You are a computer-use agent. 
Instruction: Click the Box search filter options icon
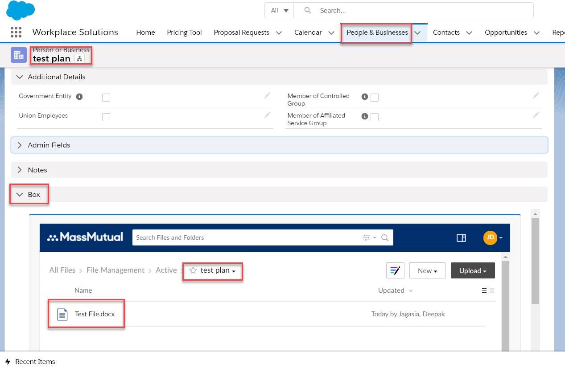pyautogui.click(x=369, y=238)
